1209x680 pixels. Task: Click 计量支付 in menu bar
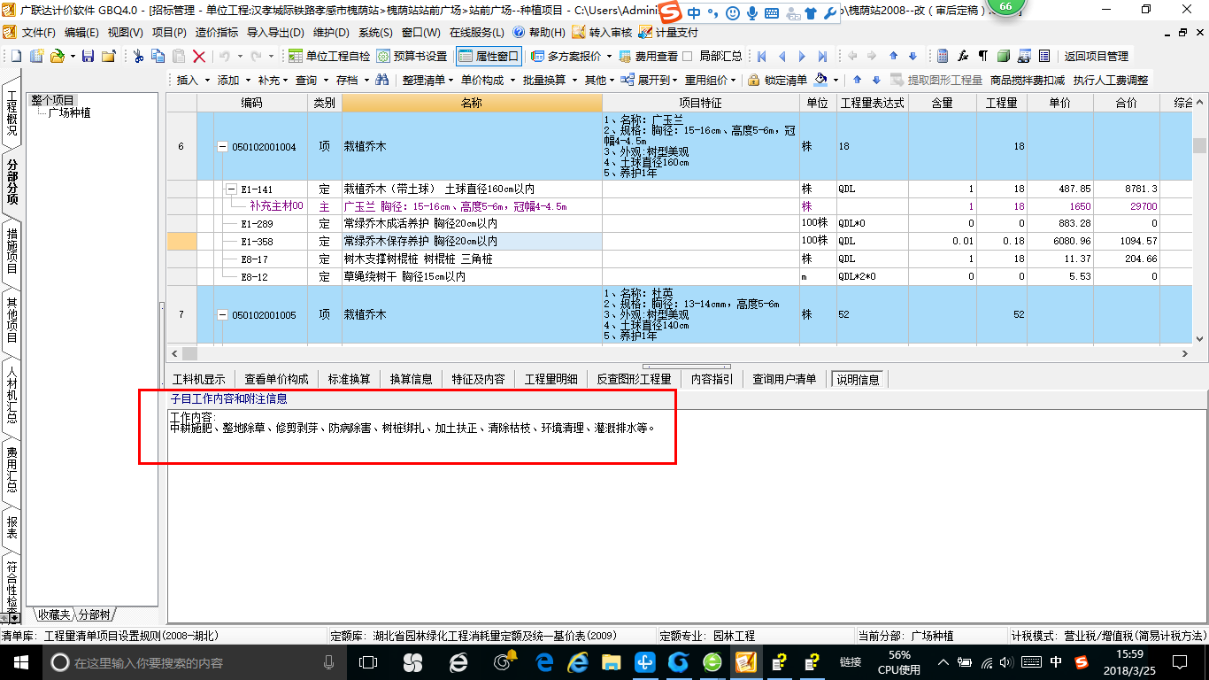point(669,33)
